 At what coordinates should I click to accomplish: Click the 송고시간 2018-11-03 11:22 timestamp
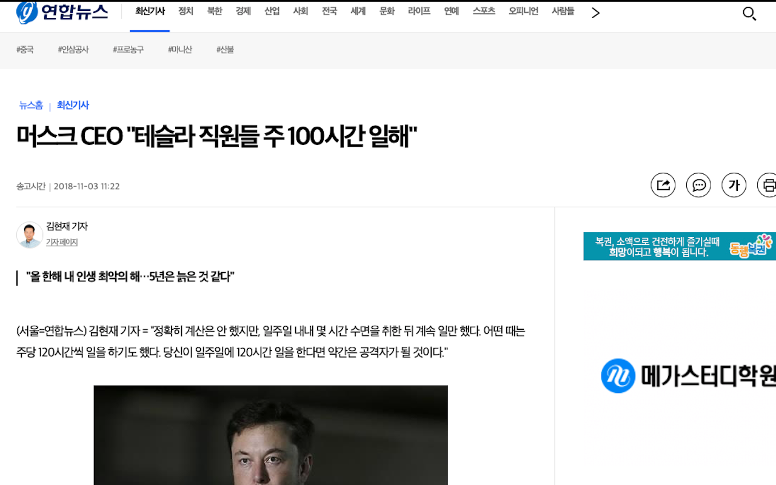[x=68, y=186]
